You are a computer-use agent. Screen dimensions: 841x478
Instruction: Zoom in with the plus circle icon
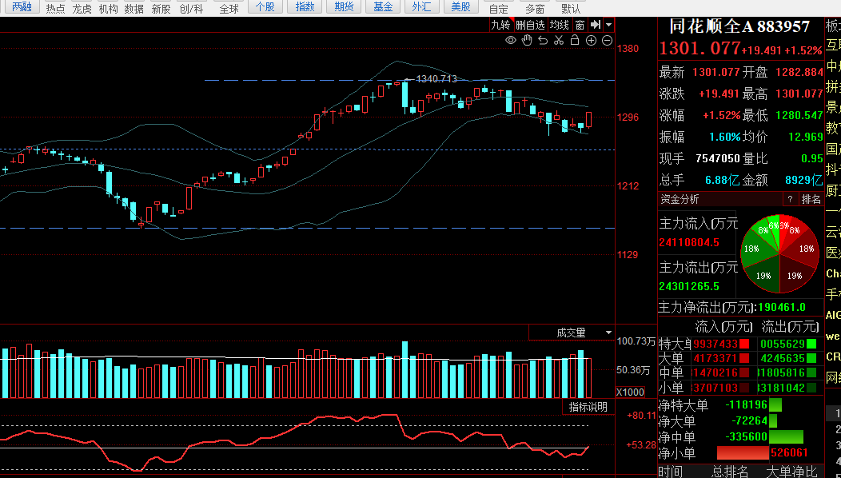point(591,40)
